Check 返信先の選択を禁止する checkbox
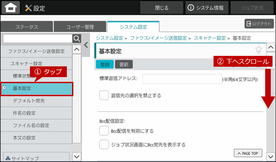Viewport: 276px width, 162px height. tap(104, 95)
